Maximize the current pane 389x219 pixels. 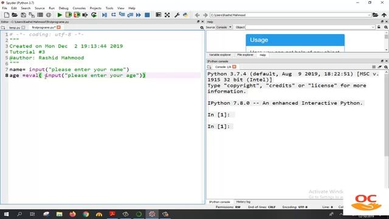[x=158, y=15]
